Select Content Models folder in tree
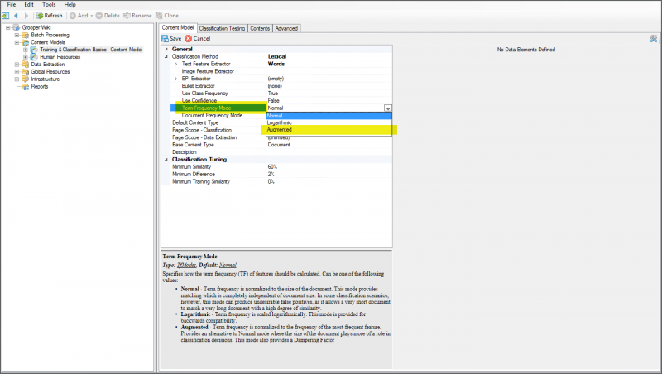The height and width of the screenshot is (374, 662). 48,42
